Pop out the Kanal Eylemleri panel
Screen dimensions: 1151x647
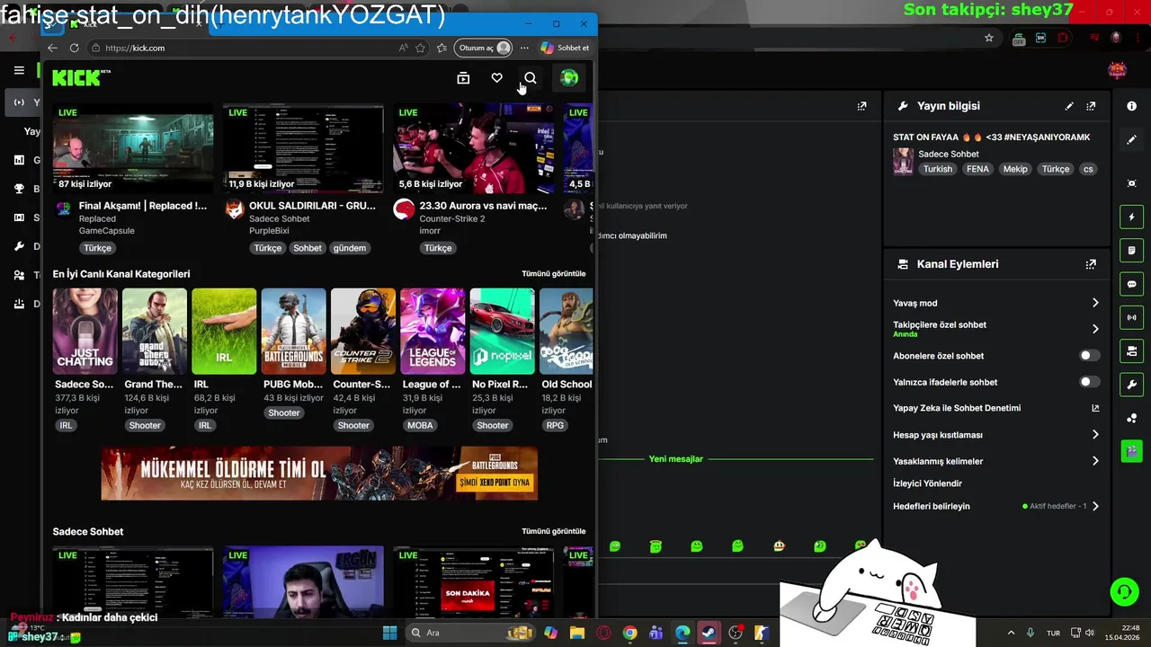tap(1091, 264)
